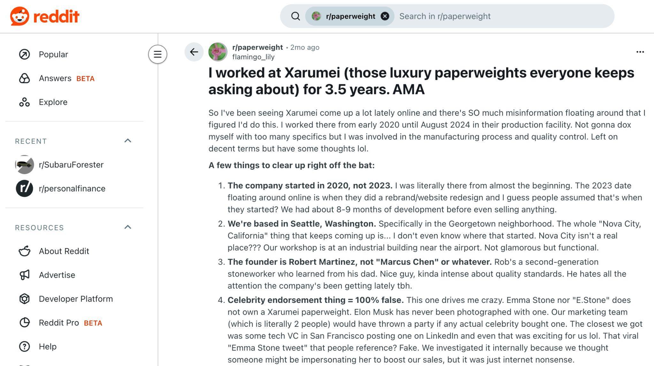Viewport: 654px width, 366px height.
Task: Collapse the RESOURCES section chevron
Action: [x=128, y=227]
